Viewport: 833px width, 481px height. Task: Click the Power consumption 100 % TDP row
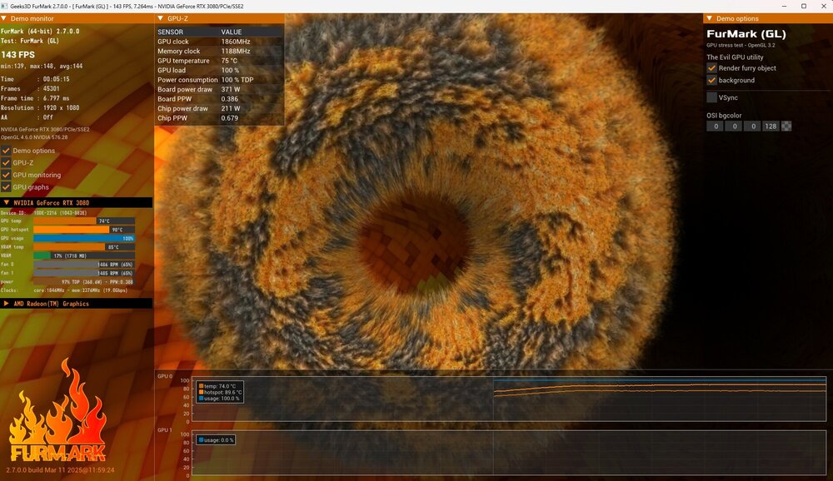click(x=219, y=80)
